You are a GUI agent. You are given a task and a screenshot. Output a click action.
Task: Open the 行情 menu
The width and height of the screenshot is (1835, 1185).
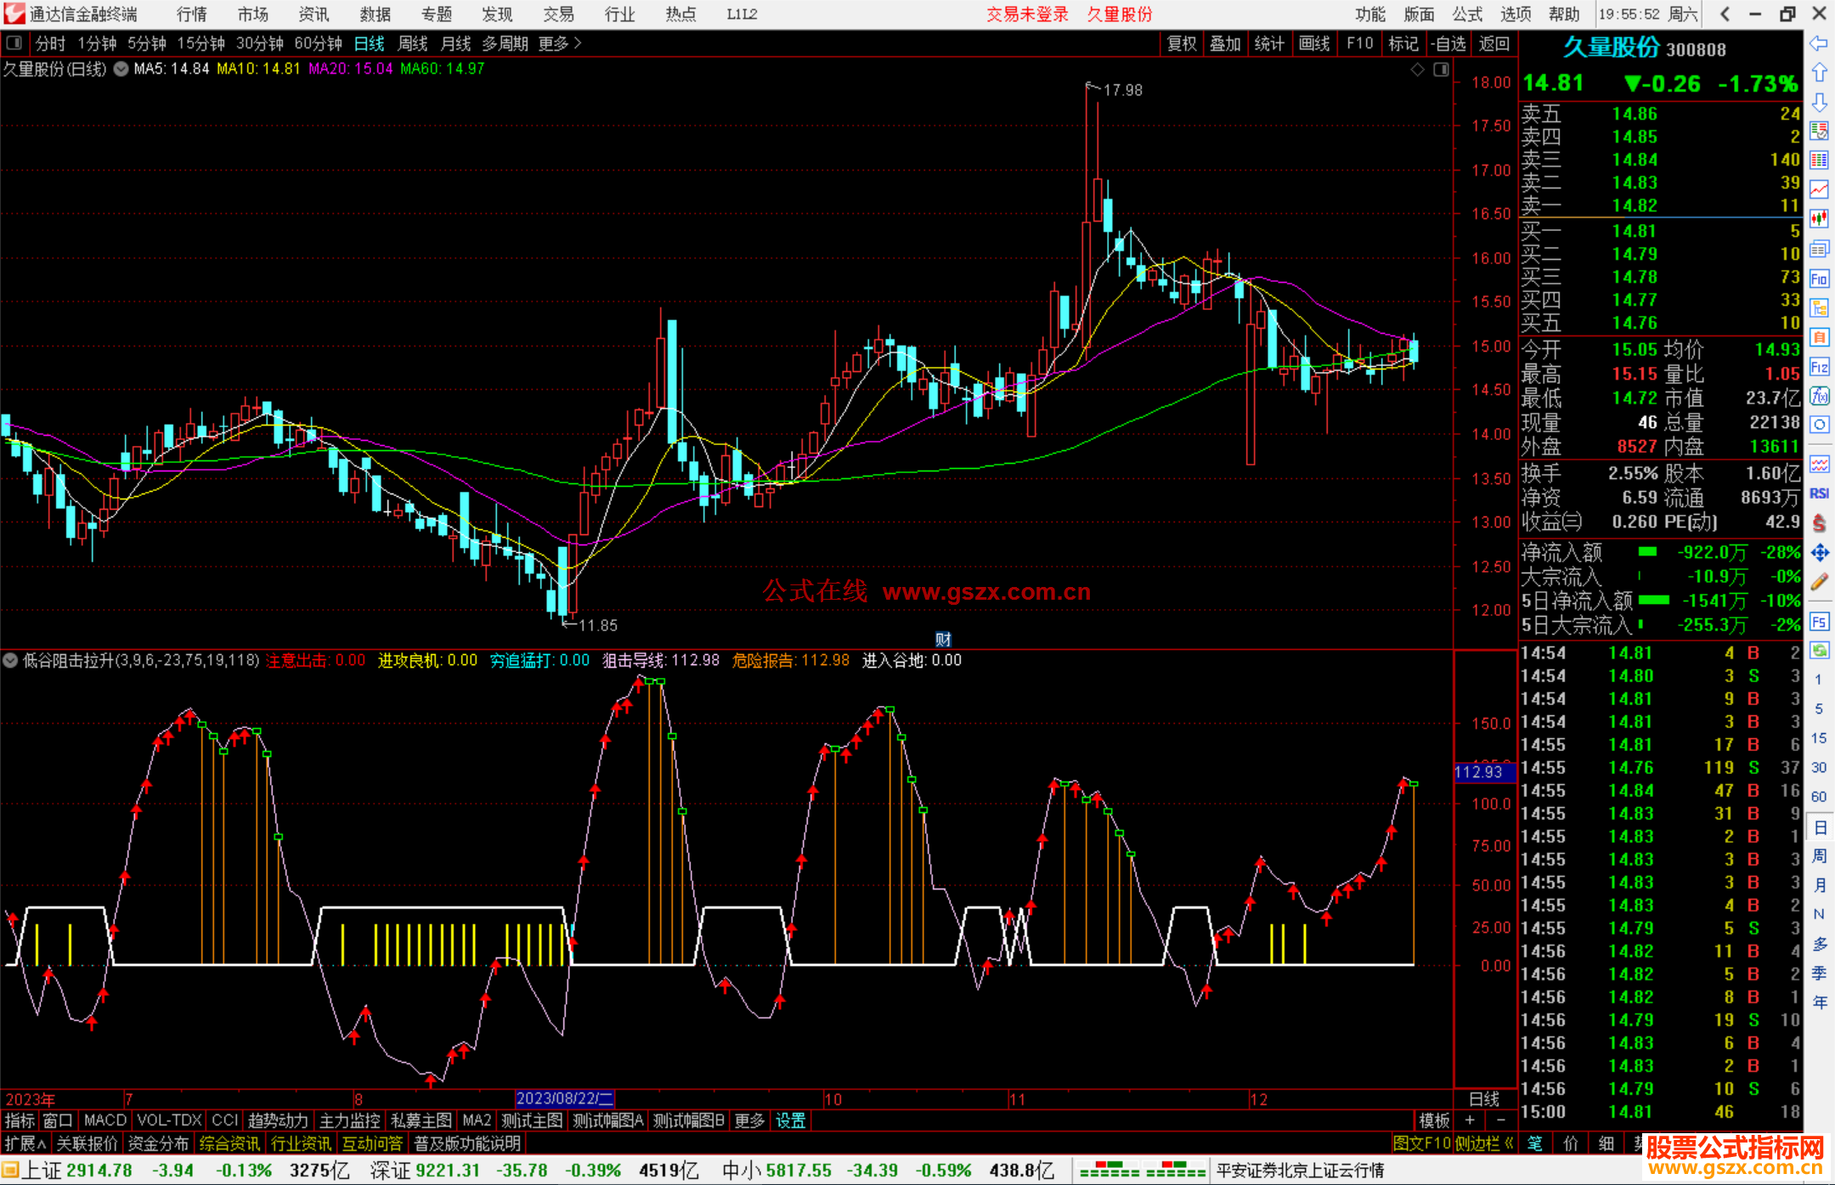point(191,14)
